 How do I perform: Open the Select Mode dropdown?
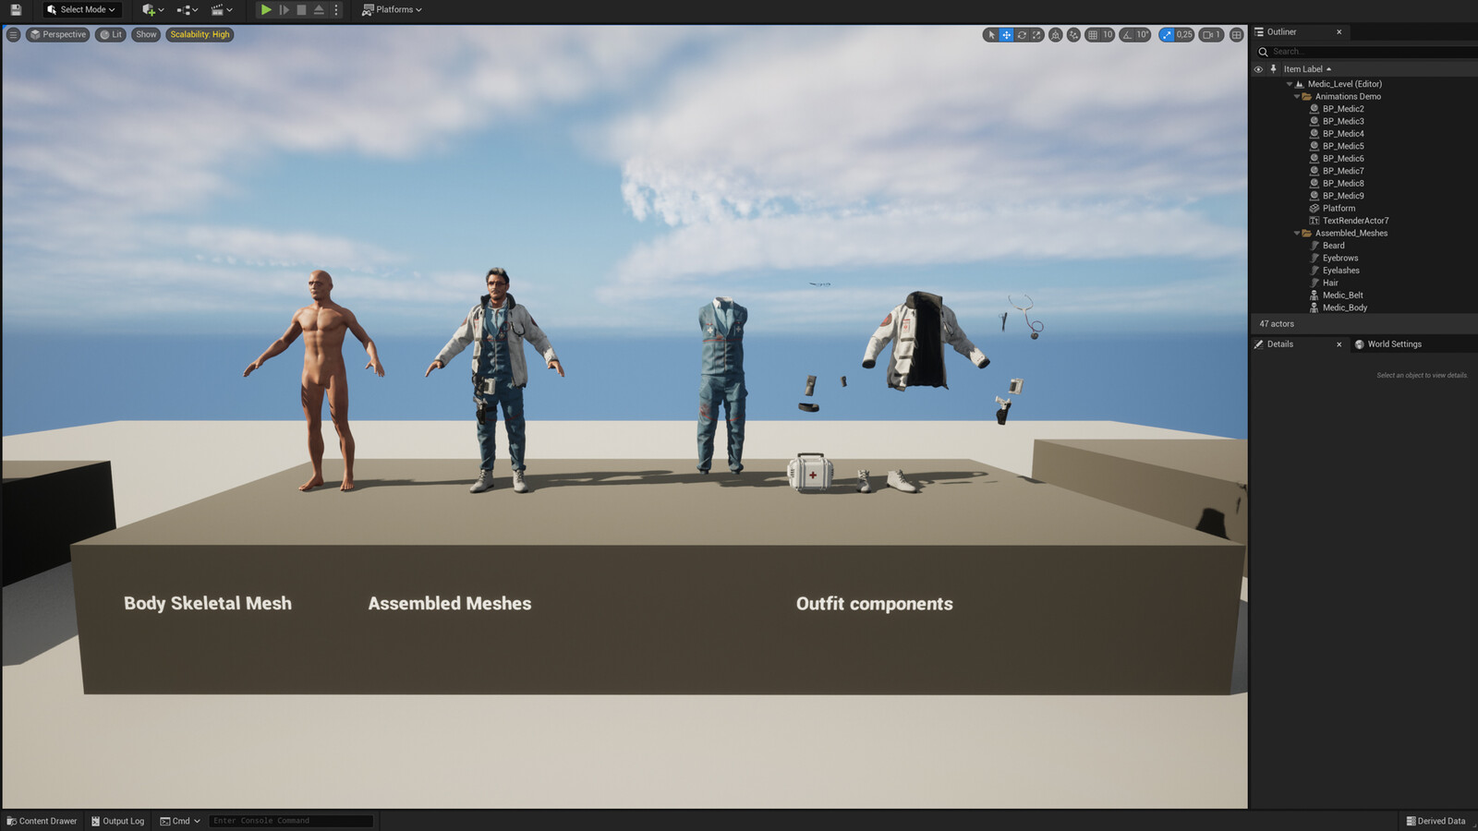[81, 9]
